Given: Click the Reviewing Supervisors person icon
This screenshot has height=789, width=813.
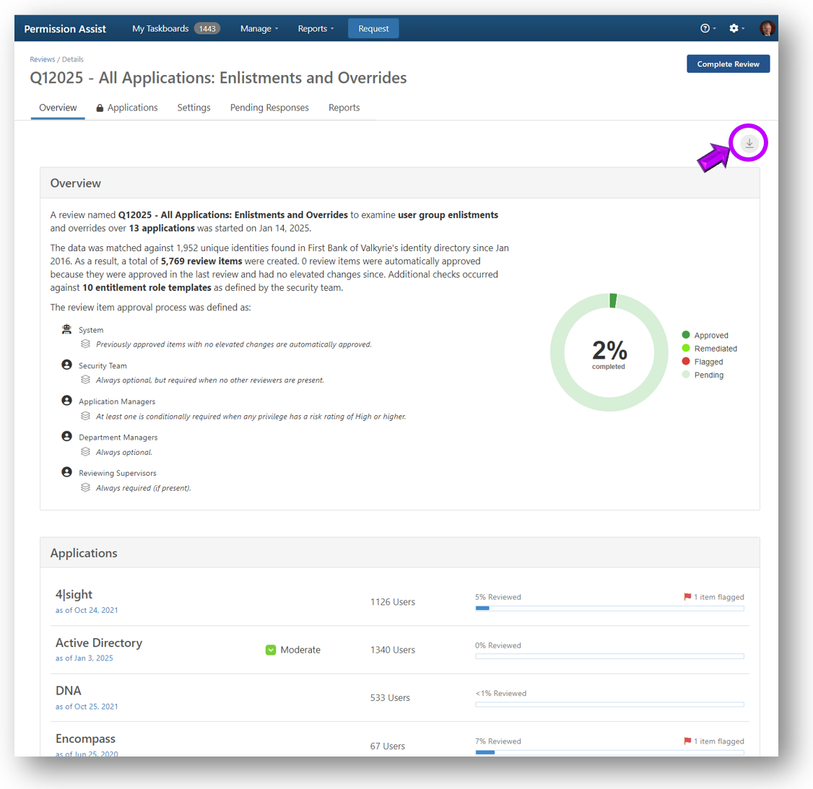Looking at the screenshot, I should pyautogui.click(x=66, y=473).
